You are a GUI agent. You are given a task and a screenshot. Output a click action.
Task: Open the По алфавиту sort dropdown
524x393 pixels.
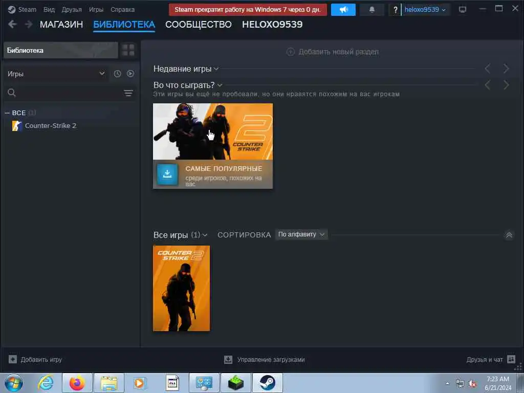(301, 234)
